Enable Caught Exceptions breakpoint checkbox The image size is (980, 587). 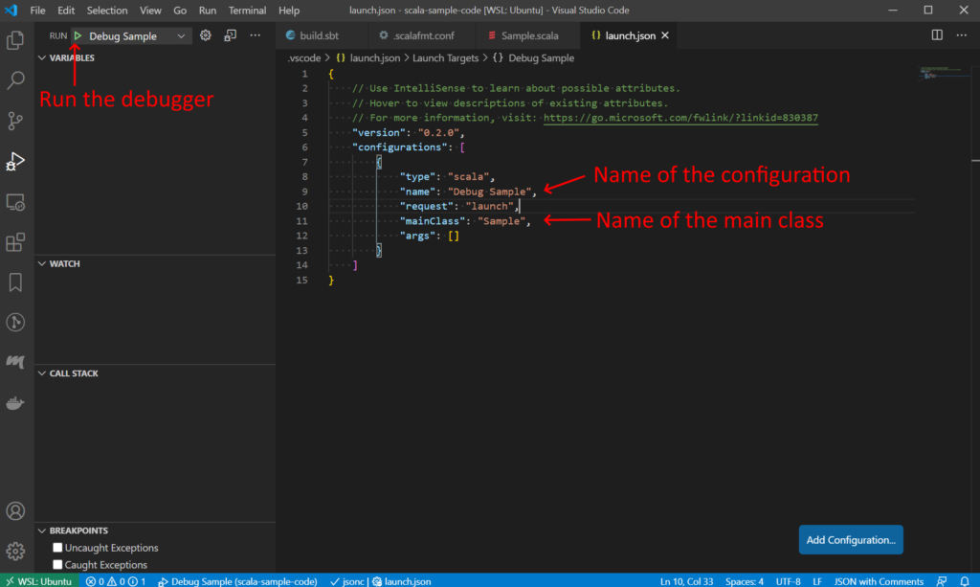coord(58,565)
